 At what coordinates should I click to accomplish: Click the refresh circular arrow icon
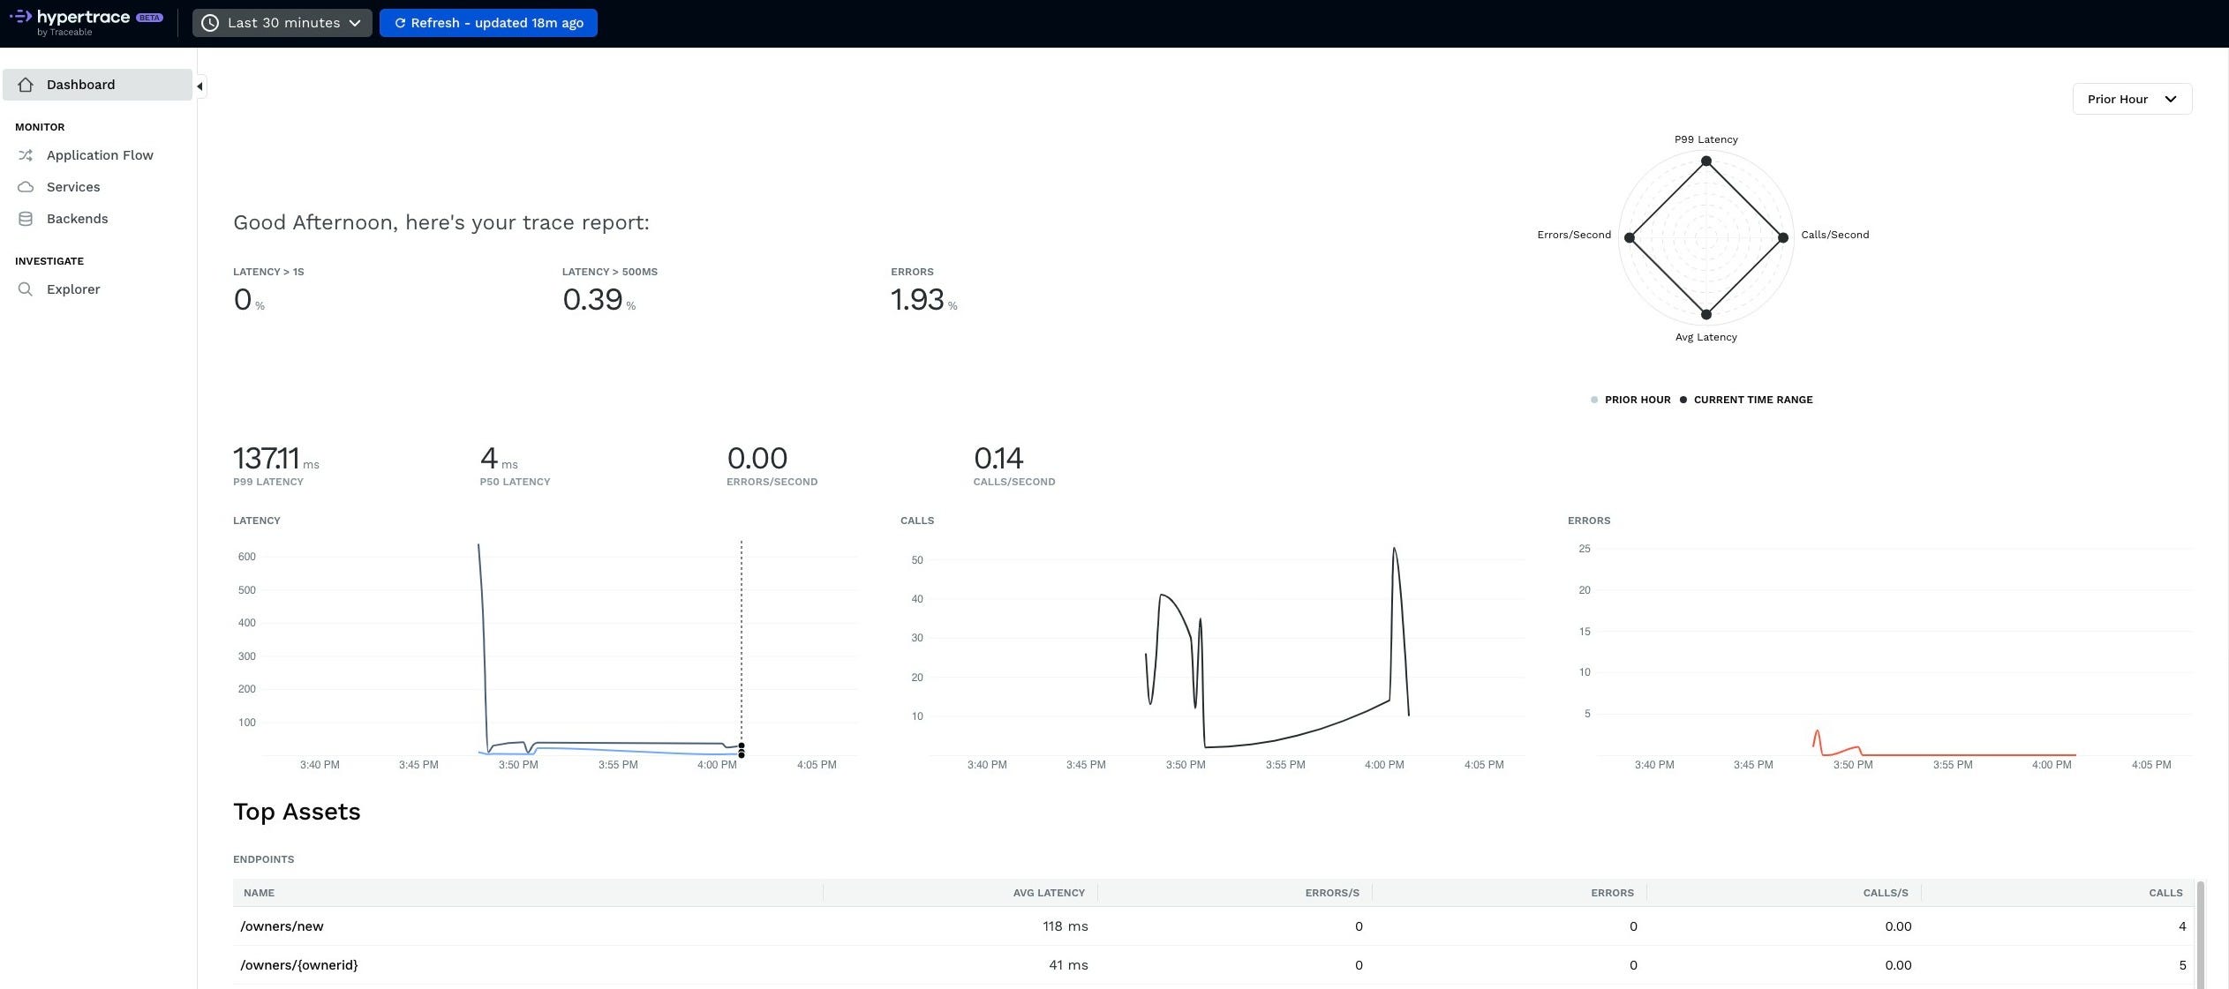tap(400, 23)
